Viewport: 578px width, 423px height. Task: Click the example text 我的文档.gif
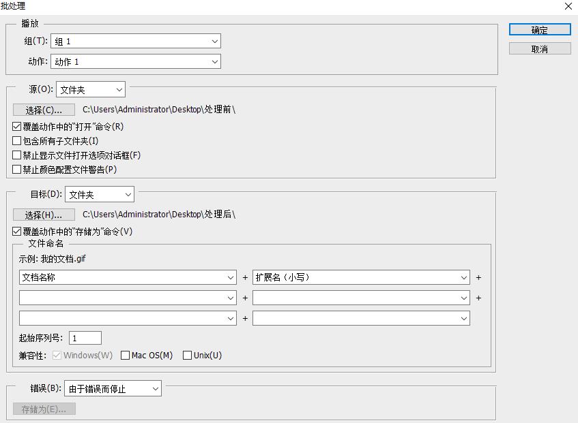63,259
